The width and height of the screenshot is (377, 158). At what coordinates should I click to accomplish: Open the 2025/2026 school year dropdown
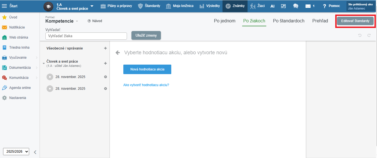pyautogui.click(x=16, y=152)
